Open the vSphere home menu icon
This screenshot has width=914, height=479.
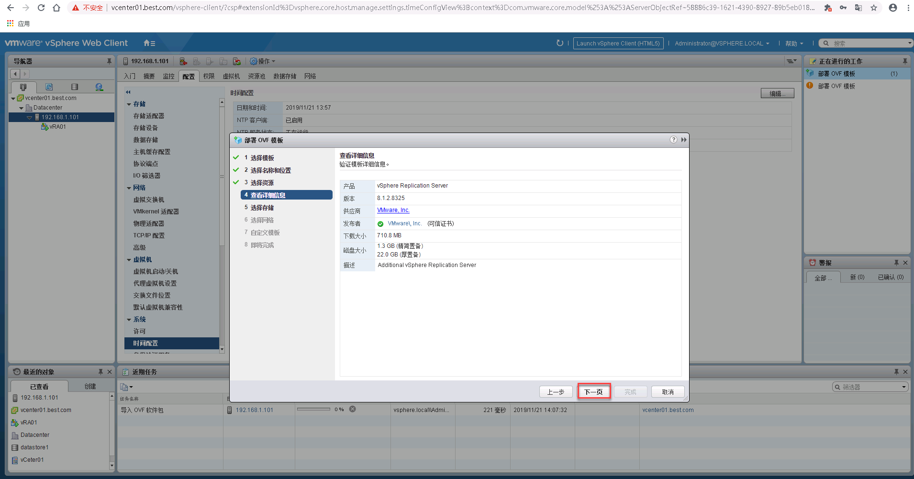(149, 43)
